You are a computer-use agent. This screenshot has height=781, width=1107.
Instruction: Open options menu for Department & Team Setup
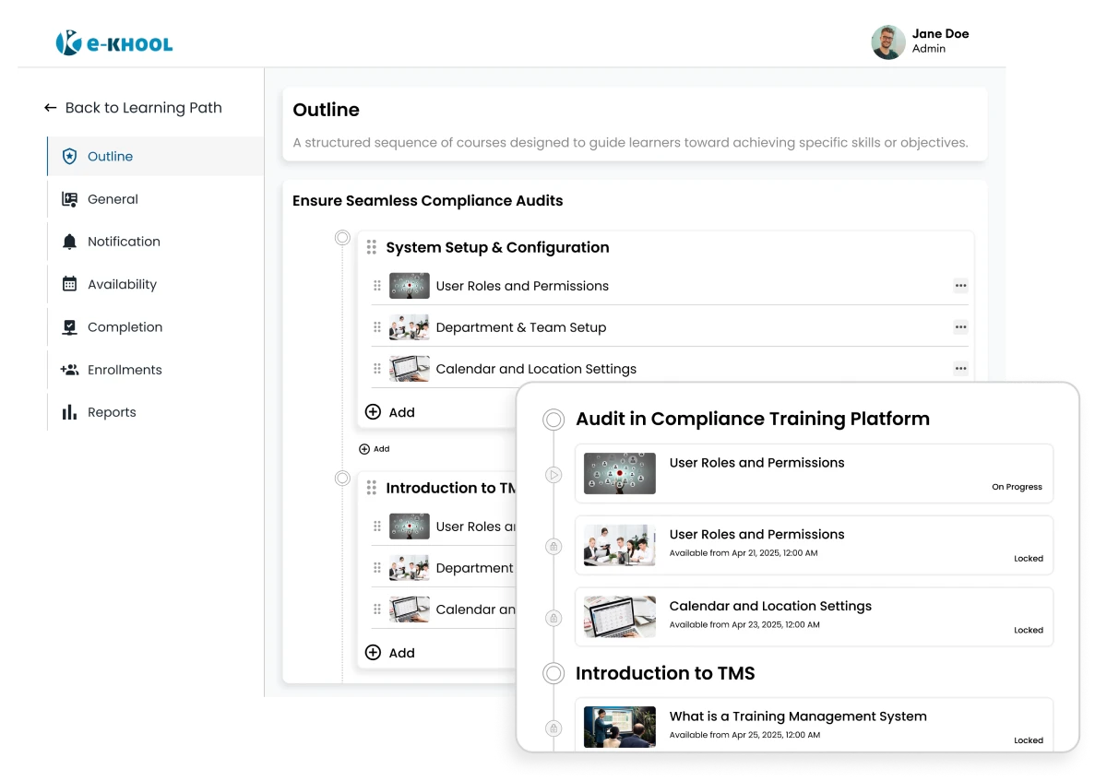[x=960, y=327]
